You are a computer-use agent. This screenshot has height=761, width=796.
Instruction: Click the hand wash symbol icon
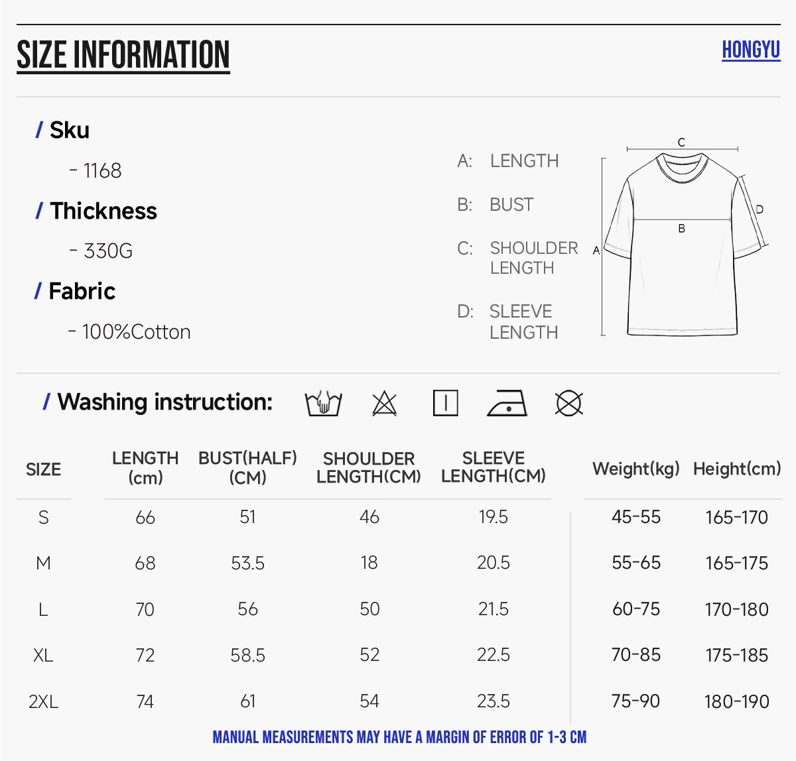click(323, 402)
